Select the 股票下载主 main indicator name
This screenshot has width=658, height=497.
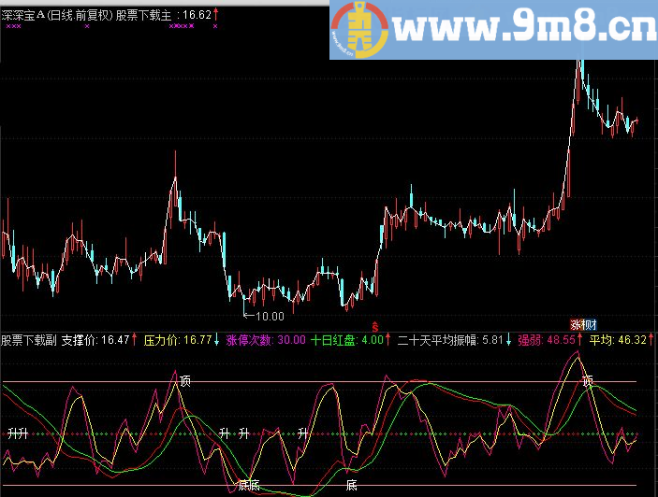143,16
